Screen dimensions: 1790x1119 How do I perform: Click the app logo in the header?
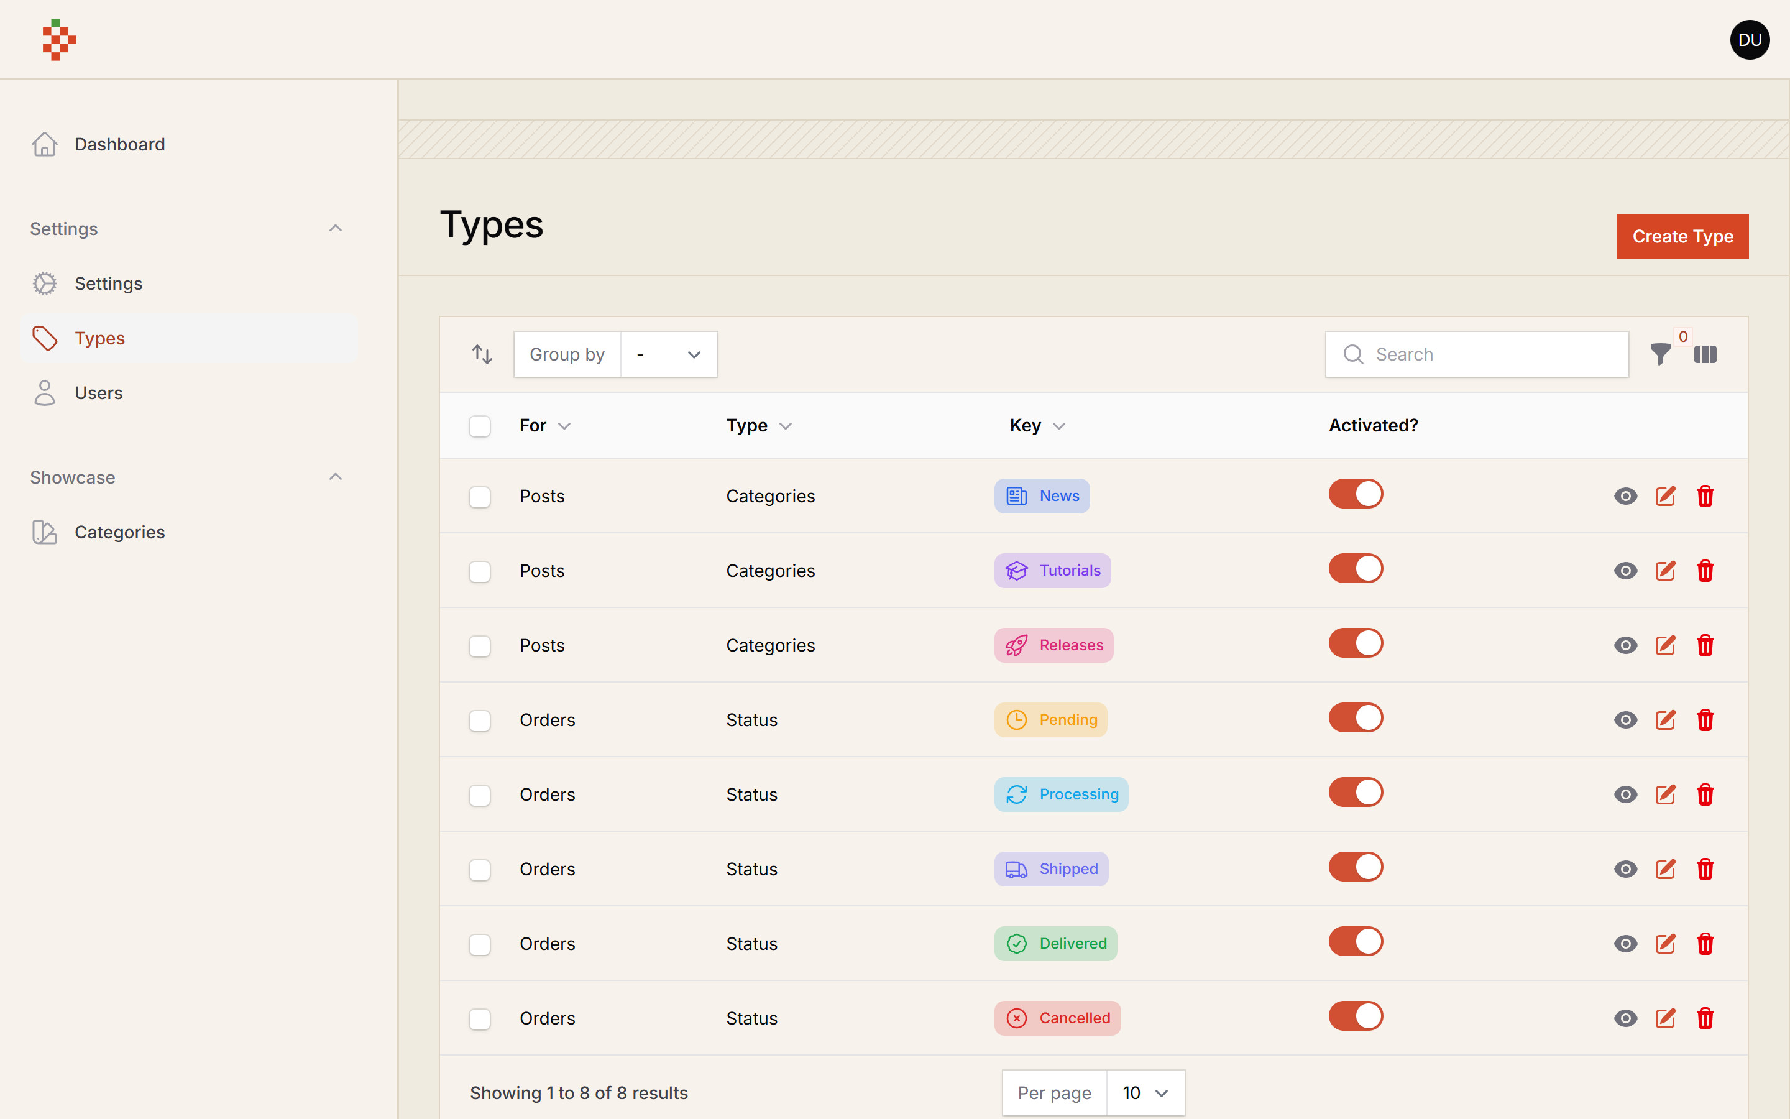[x=59, y=40]
